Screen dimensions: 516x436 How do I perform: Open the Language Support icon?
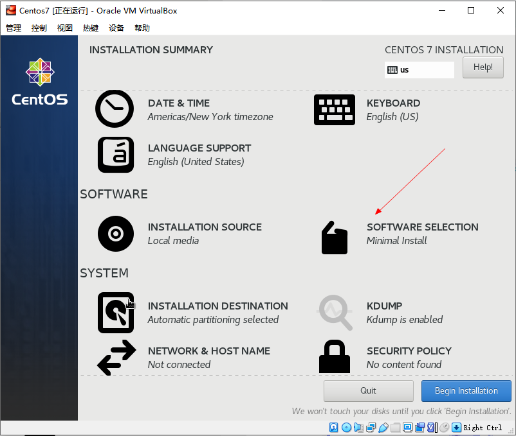coord(116,155)
